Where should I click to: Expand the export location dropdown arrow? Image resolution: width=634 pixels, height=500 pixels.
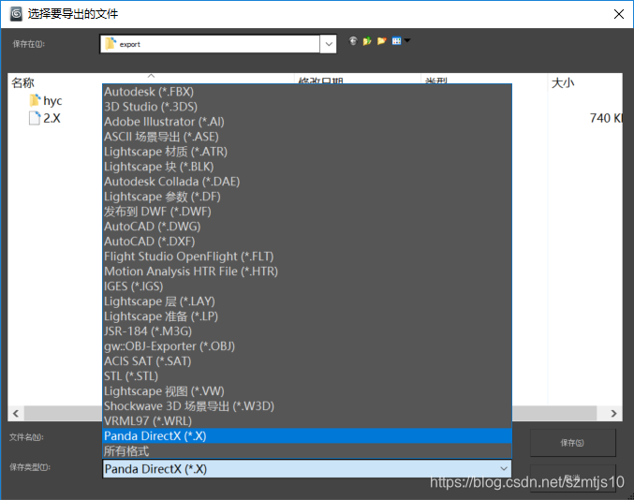[x=329, y=44]
